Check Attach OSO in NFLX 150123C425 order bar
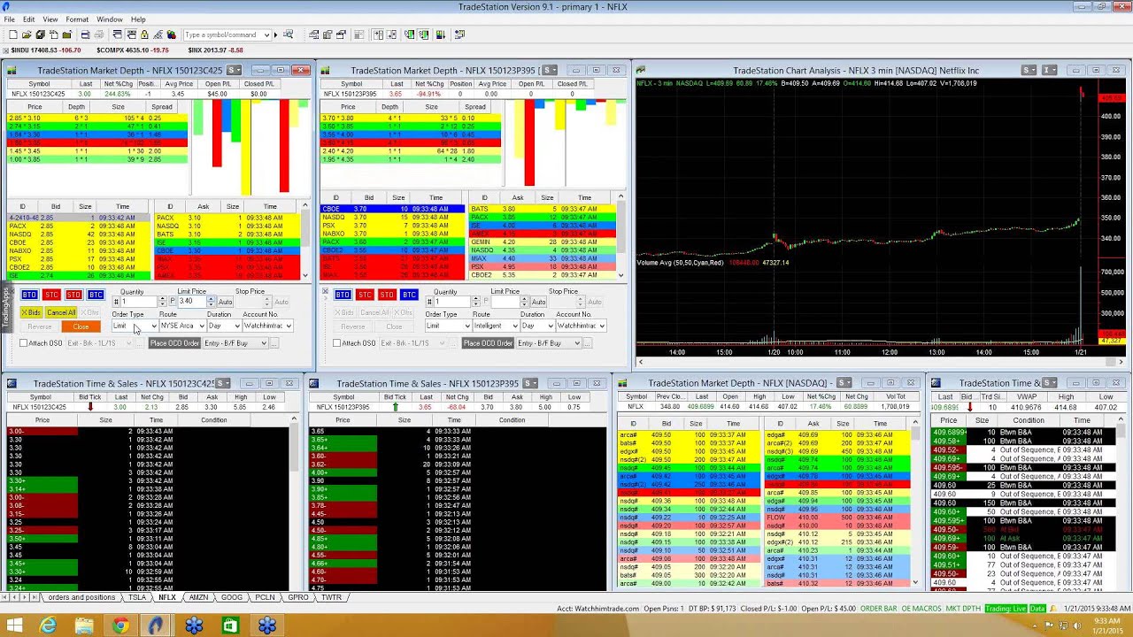 pyautogui.click(x=24, y=343)
